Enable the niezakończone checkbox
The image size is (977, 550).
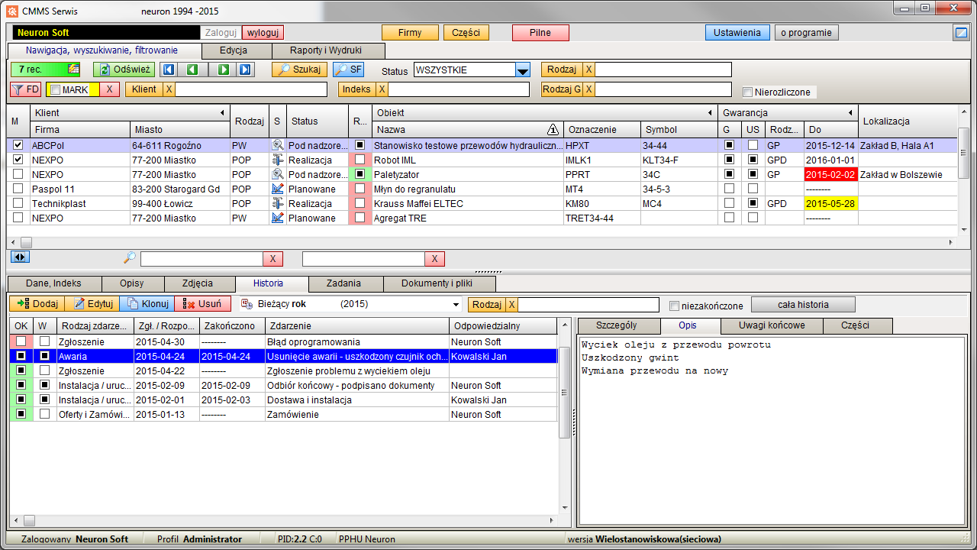(674, 306)
